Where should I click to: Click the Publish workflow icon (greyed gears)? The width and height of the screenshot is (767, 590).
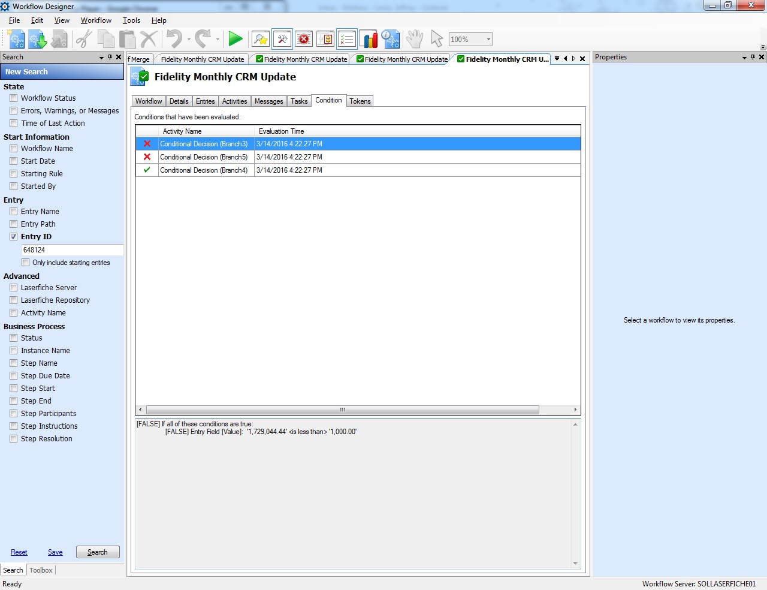pyautogui.click(x=59, y=40)
